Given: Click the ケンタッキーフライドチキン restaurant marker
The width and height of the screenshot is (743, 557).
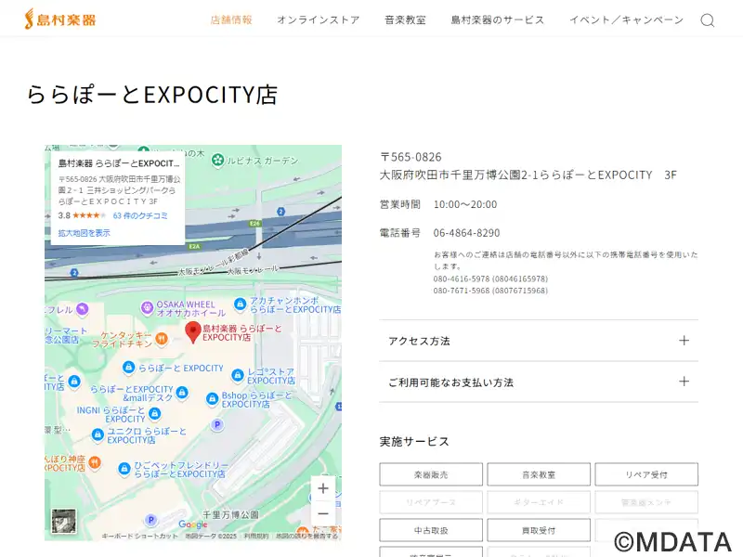Looking at the screenshot, I should [x=162, y=339].
